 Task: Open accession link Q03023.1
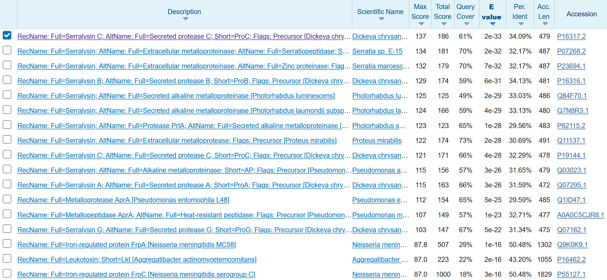[572, 170]
